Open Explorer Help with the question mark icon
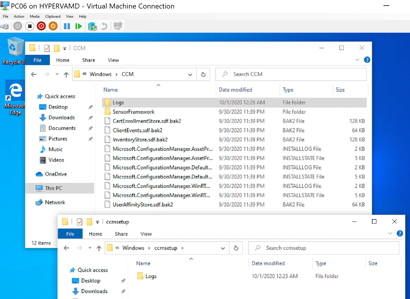This screenshot has width=410, height=299. (x=367, y=60)
